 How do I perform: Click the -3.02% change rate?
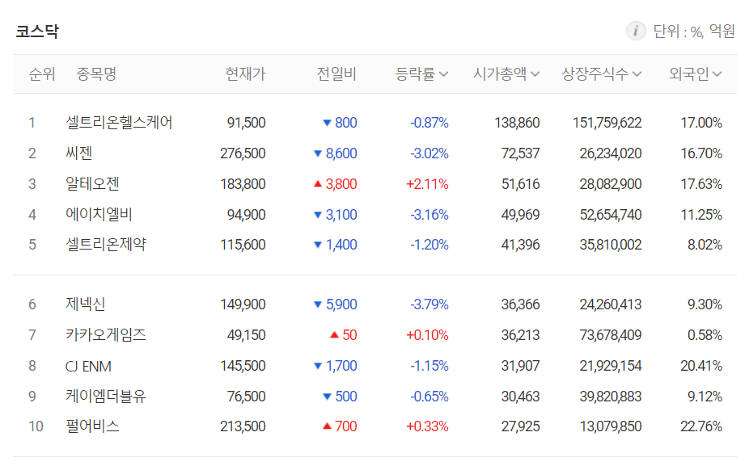[429, 153]
